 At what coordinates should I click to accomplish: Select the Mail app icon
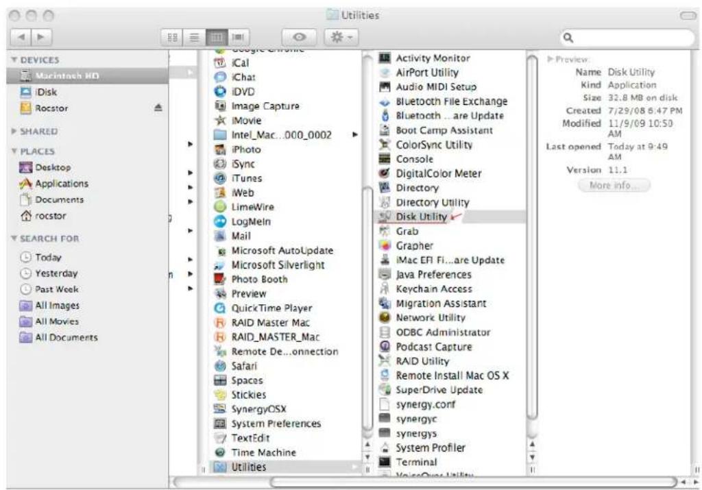coord(220,236)
